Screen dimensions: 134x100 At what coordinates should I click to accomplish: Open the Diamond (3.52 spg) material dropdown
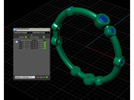click(x=25, y=77)
